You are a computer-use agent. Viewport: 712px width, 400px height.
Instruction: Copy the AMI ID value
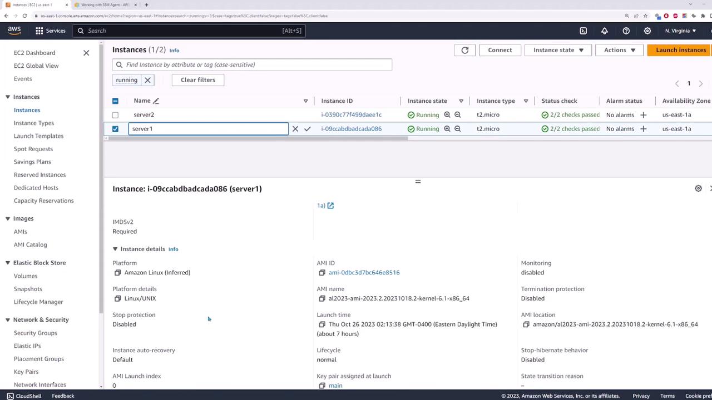(x=322, y=273)
